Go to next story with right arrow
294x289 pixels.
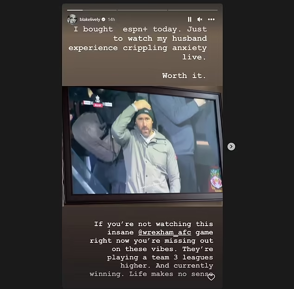(231, 147)
